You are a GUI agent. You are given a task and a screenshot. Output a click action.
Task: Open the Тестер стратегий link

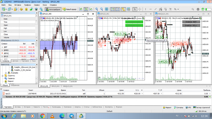(x=202, y=108)
